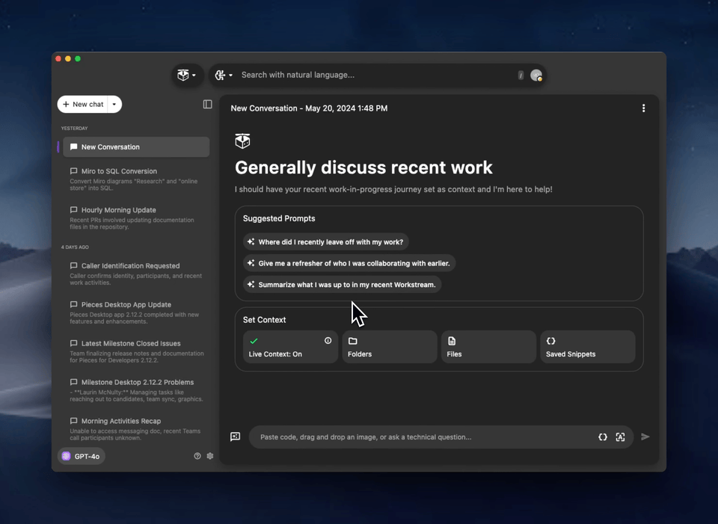Open the help question mark icon
The width and height of the screenshot is (718, 524).
[197, 456]
